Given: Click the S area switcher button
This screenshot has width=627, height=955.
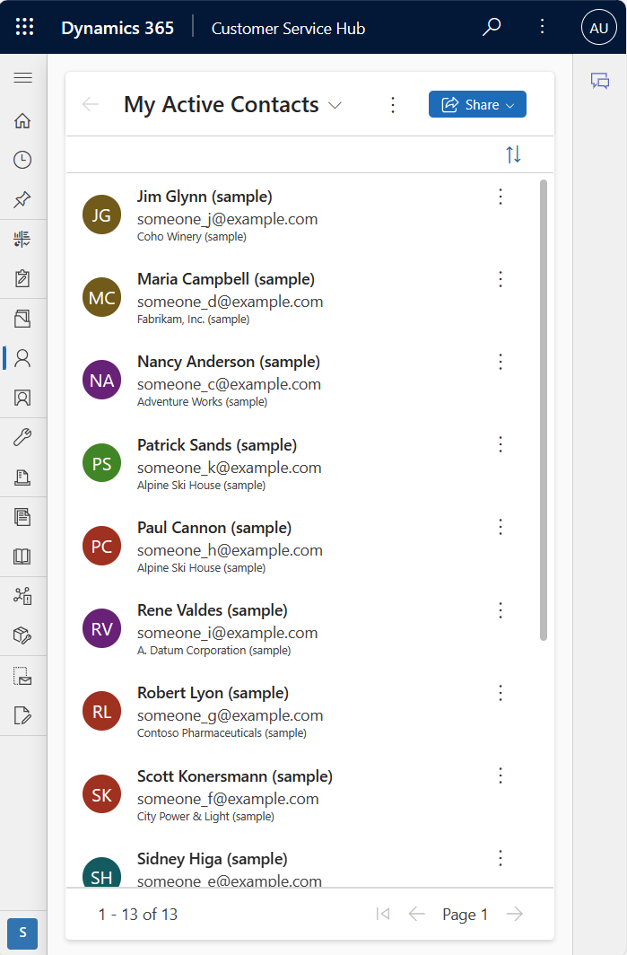Looking at the screenshot, I should 22,933.
